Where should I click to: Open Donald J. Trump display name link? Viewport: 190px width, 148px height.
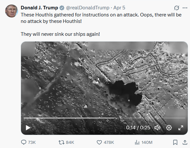(x=39, y=8)
